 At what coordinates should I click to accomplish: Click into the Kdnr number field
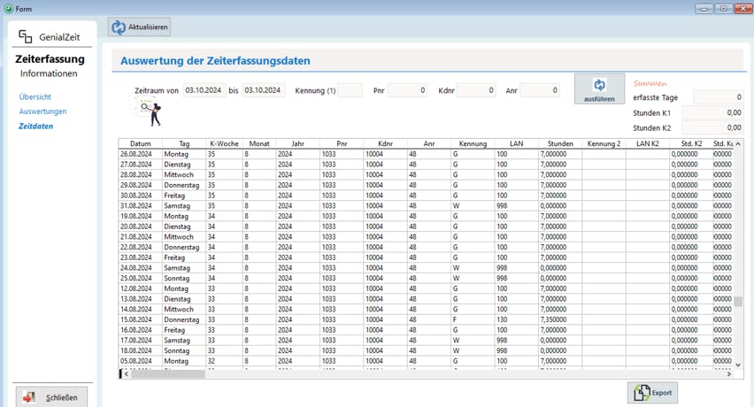pyautogui.click(x=475, y=90)
